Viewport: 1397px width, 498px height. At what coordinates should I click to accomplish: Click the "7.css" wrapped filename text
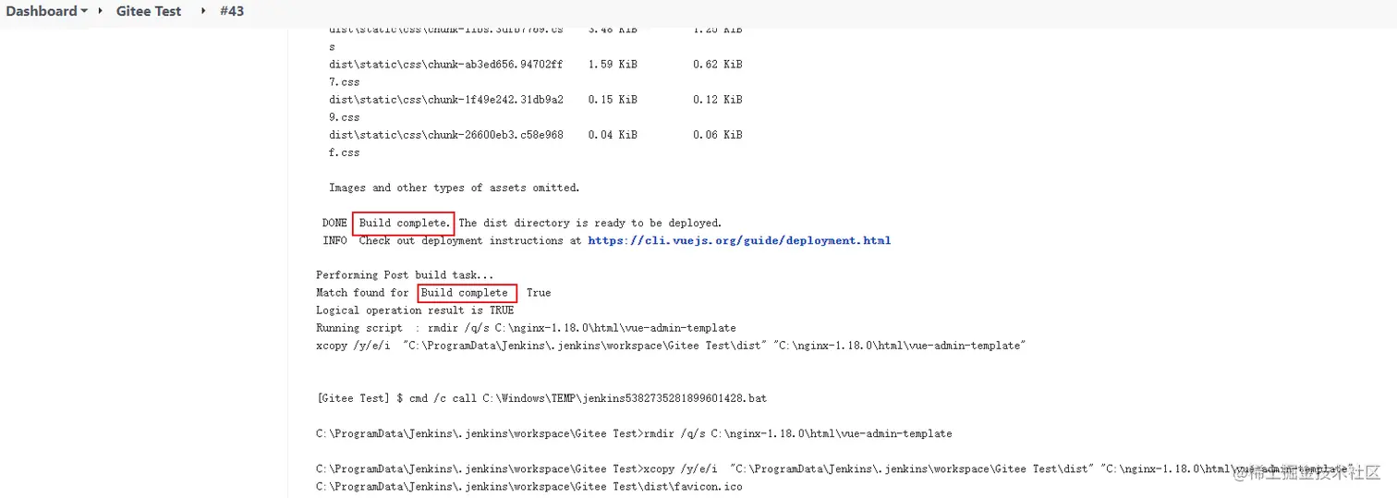coord(345,82)
